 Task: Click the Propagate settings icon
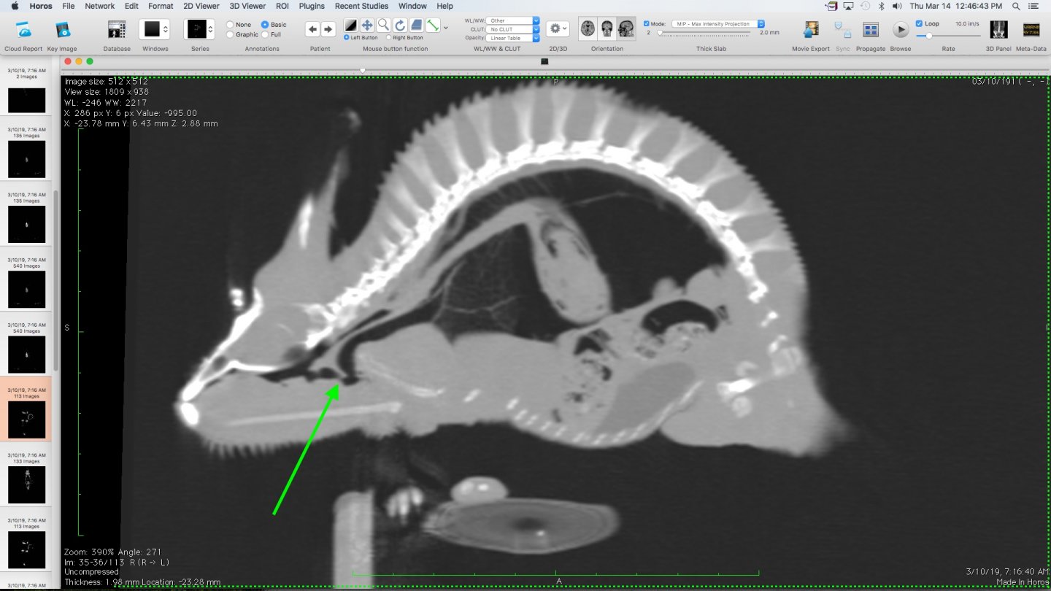pyautogui.click(x=871, y=30)
